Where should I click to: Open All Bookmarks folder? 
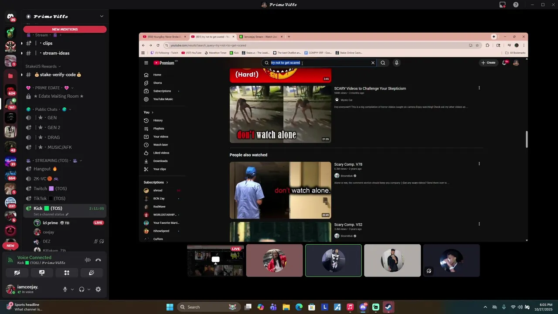click(x=515, y=53)
